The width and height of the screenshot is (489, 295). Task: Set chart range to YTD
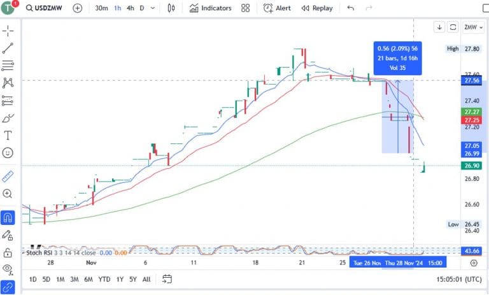click(104, 279)
